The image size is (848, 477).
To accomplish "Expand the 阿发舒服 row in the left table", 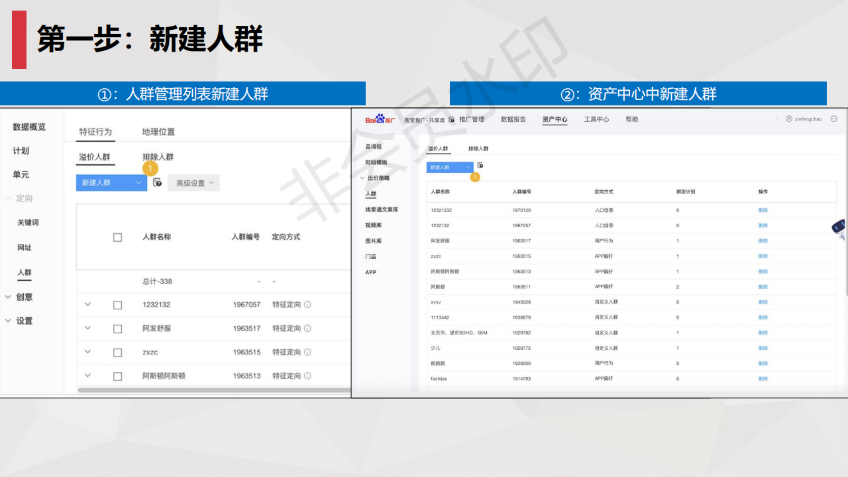I will (87, 328).
